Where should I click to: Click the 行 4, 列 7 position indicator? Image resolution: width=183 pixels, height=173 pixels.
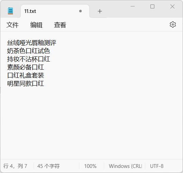click(15, 166)
